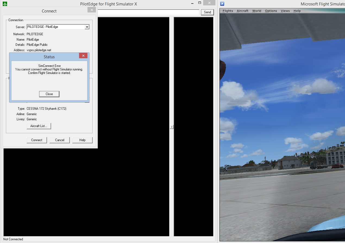Click the PilotEdge green airplane title icon
The image size is (345, 243).
tap(5, 4)
